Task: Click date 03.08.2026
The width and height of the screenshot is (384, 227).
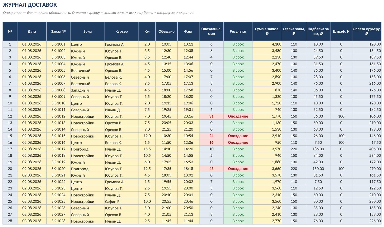Action: coord(32,221)
